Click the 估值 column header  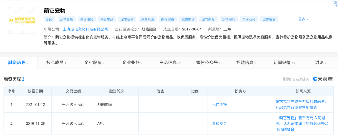(x=160, y=91)
